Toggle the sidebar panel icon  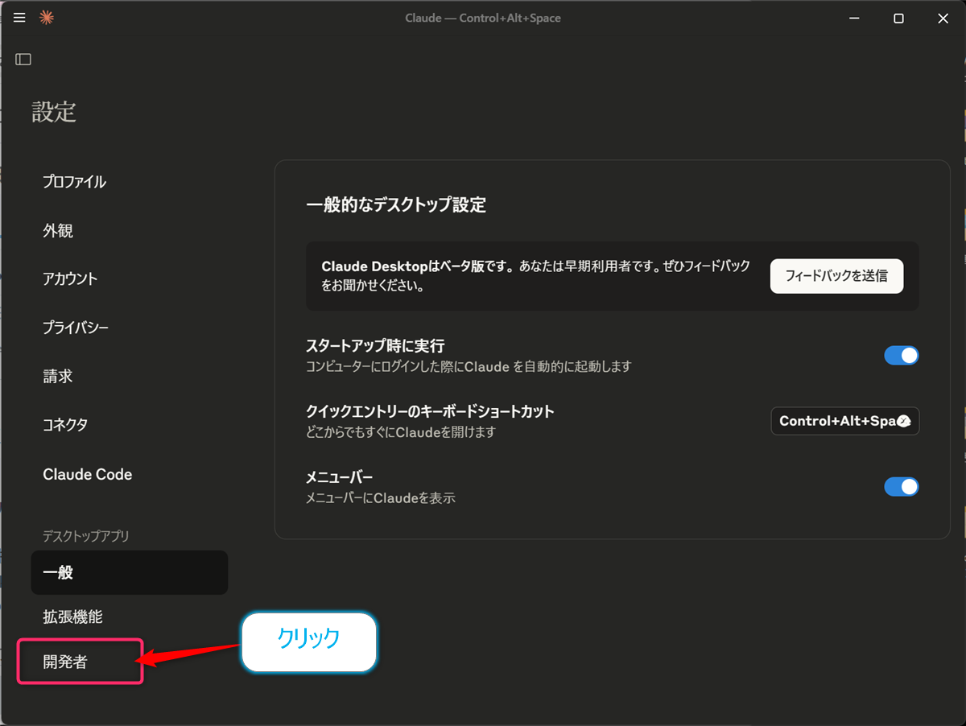click(23, 59)
